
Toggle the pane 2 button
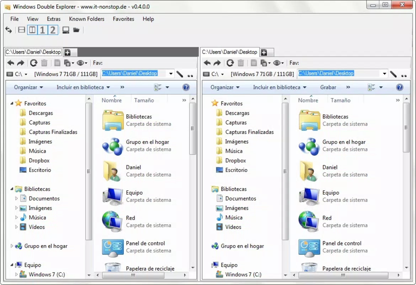[x=53, y=30]
